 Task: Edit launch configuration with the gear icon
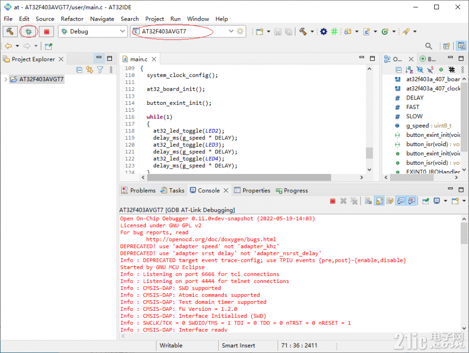point(240,31)
